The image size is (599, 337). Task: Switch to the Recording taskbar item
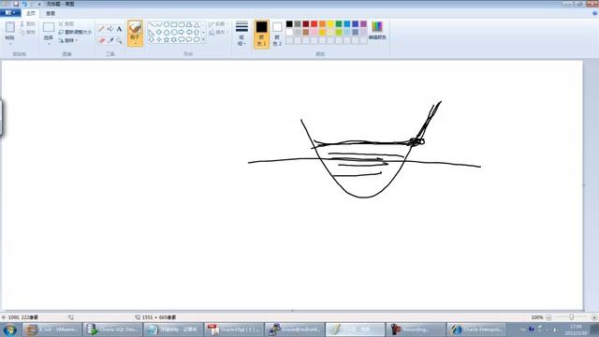click(x=416, y=330)
